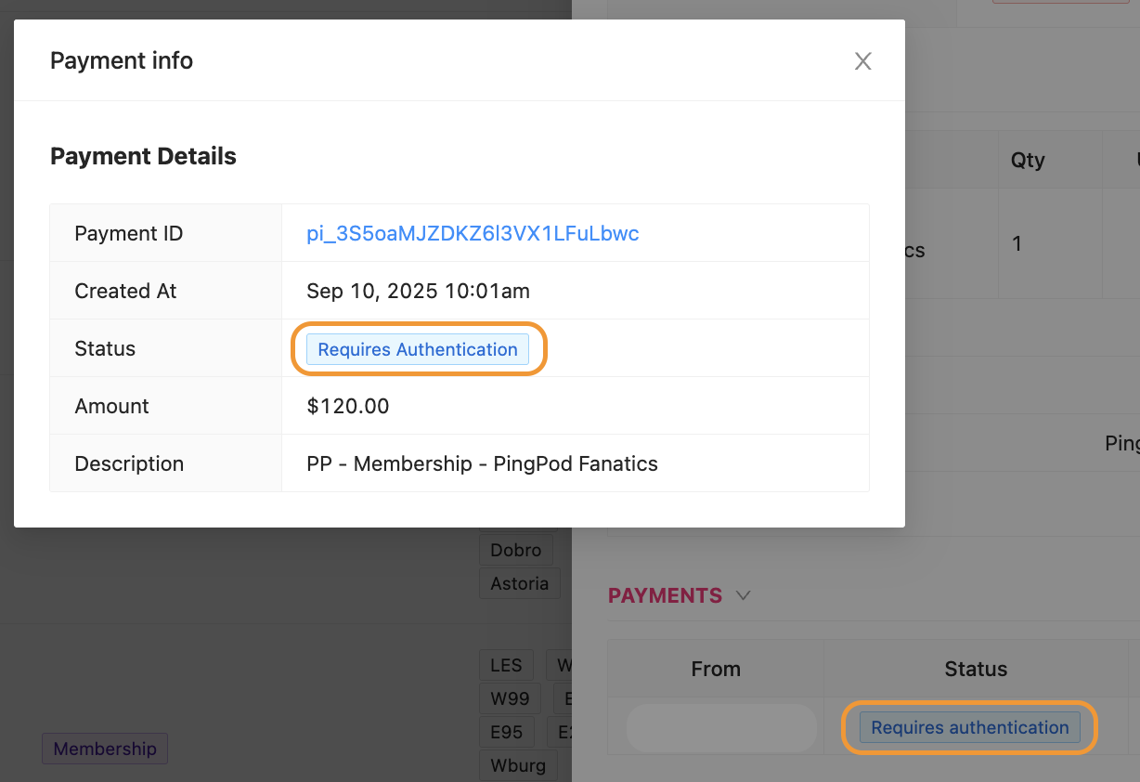This screenshot has width=1140, height=782.
Task: Pick the E95 location tag
Action: tap(507, 732)
